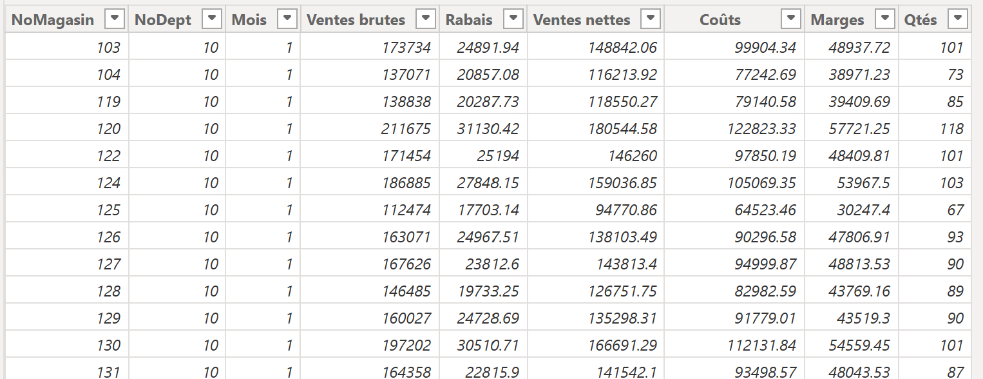The width and height of the screenshot is (983, 379).
Task: Click the NoMagasin cell with value 103
Action: click(67, 47)
